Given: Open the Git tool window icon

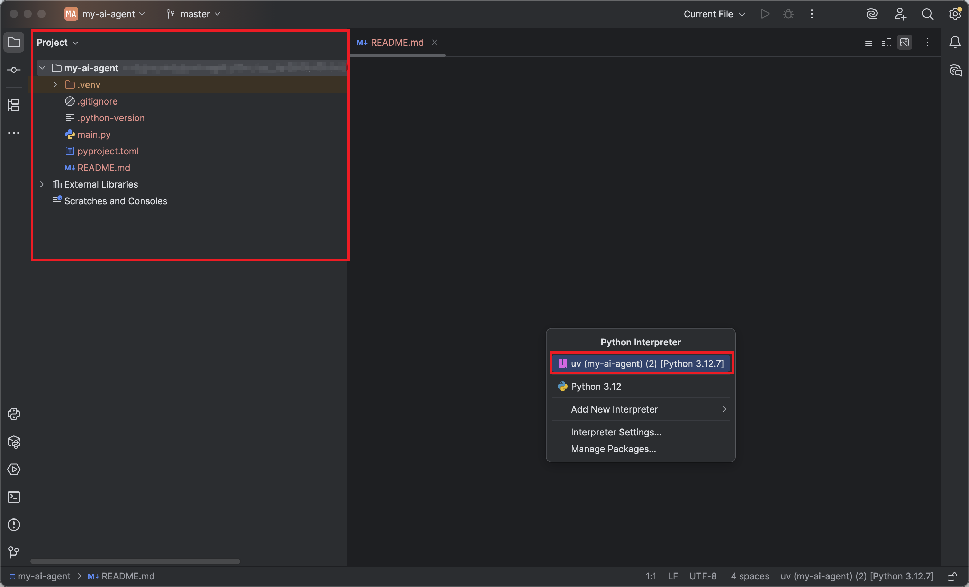Looking at the screenshot, I should 14,552.
